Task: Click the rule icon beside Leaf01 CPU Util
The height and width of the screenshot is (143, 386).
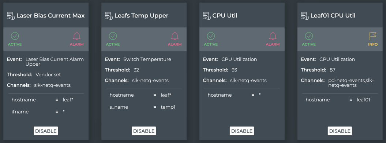Action: click(x=304, y=16)
